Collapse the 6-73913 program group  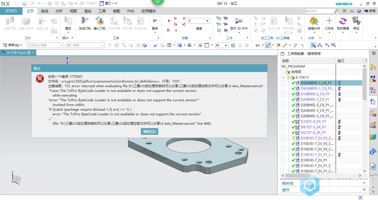coord(283,78)
